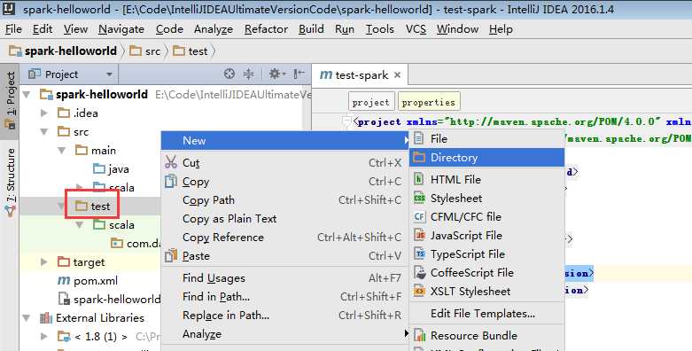Select Edit File Templates option

(x=487, y=314)
